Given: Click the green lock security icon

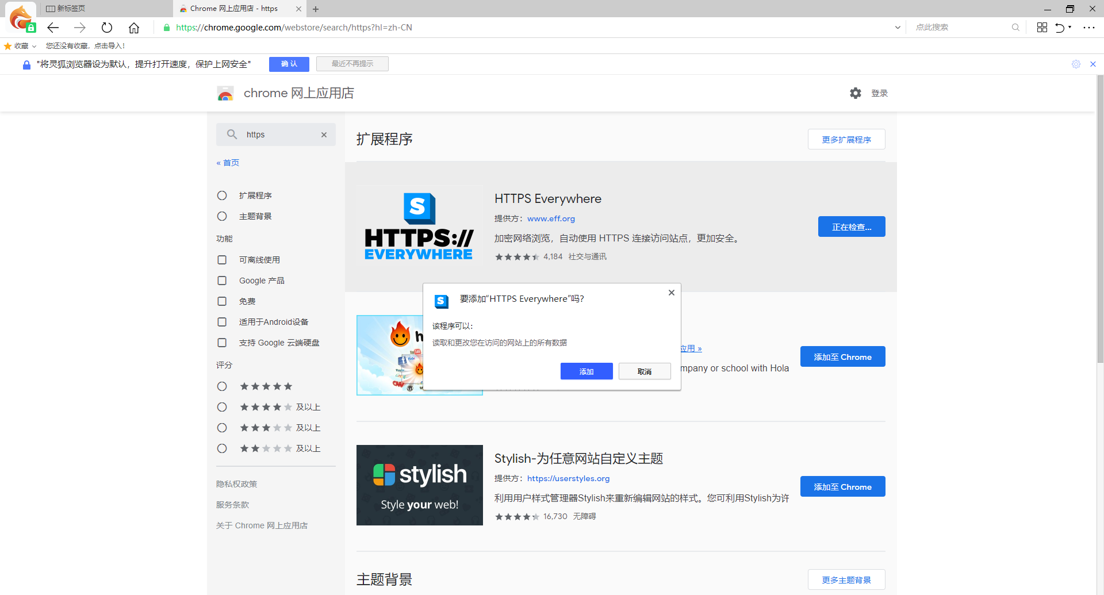Looking at the screenshot, I should coord(167,28).
